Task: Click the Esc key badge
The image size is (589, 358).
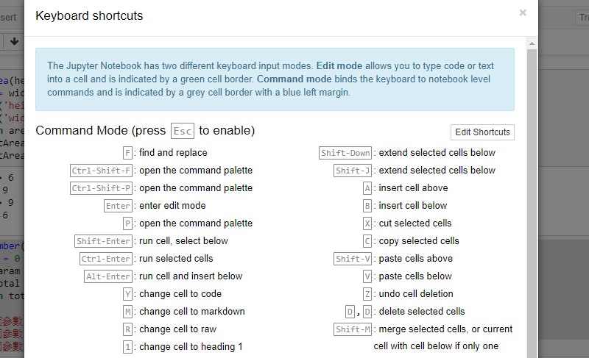Action: click(x=182, y=132)
